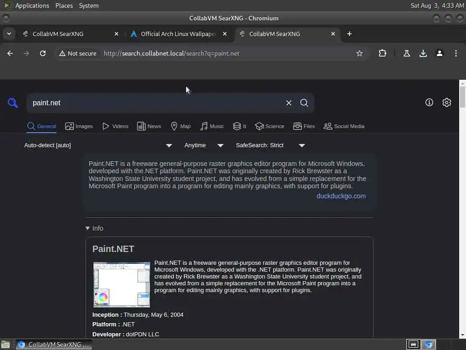Image resolution: width=466 pixels, height=350 pixels.
Task: Open the Extensions puzzle icon
Action: click(x=382, y=53)
